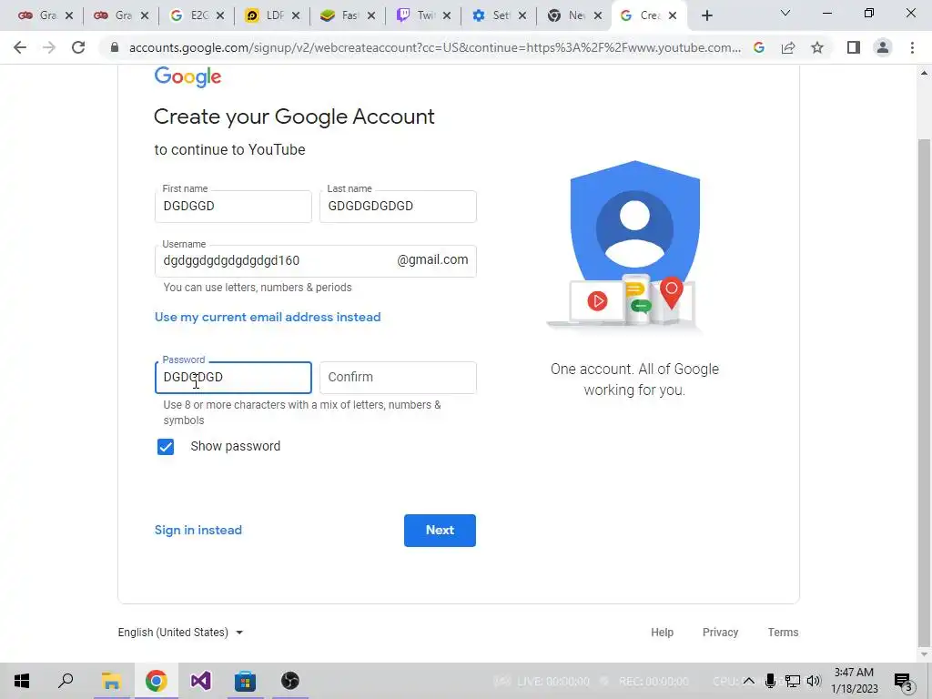
Task: Click Chrome icon in taskbar
Action: [x=156, y=681]
